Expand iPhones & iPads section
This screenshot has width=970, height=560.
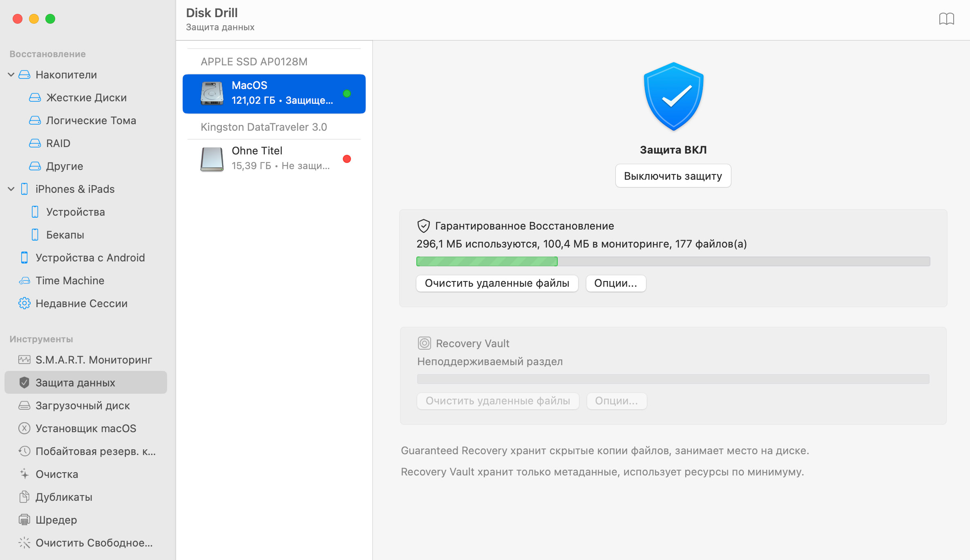pos(13,189)
